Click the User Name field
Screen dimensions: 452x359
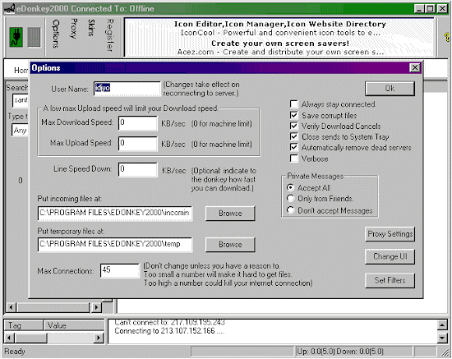tap(127, 89)
